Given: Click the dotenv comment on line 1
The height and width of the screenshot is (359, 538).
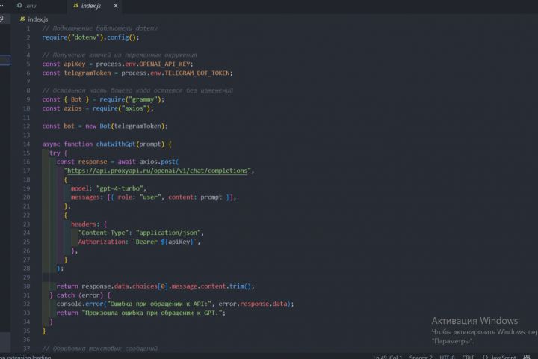Looking at the screenshot, I should pyautogui.click(x=99, y=28).
